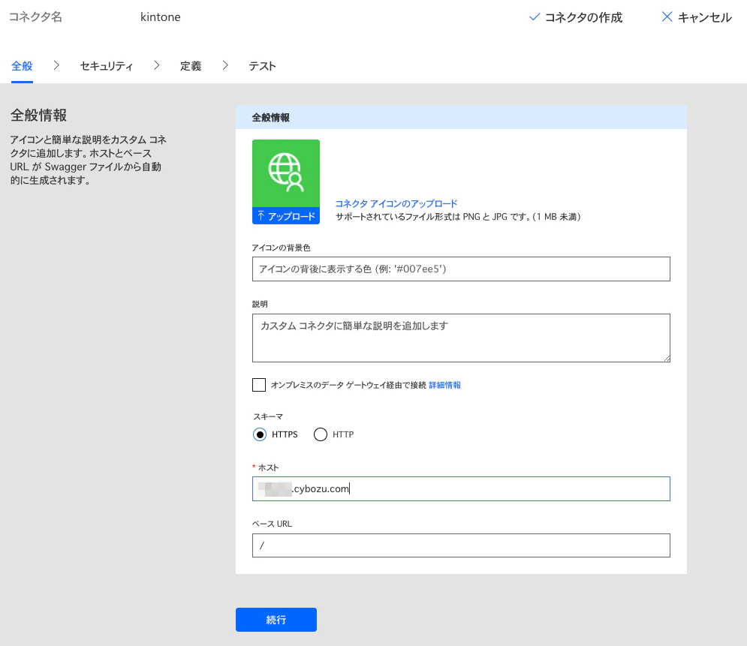Click into the 説明 text area
Viewport: 747px width, 646px height.
point(461,338)
